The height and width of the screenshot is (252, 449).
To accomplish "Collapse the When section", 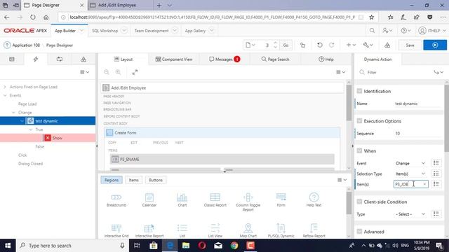I will [x=359, y=151].
